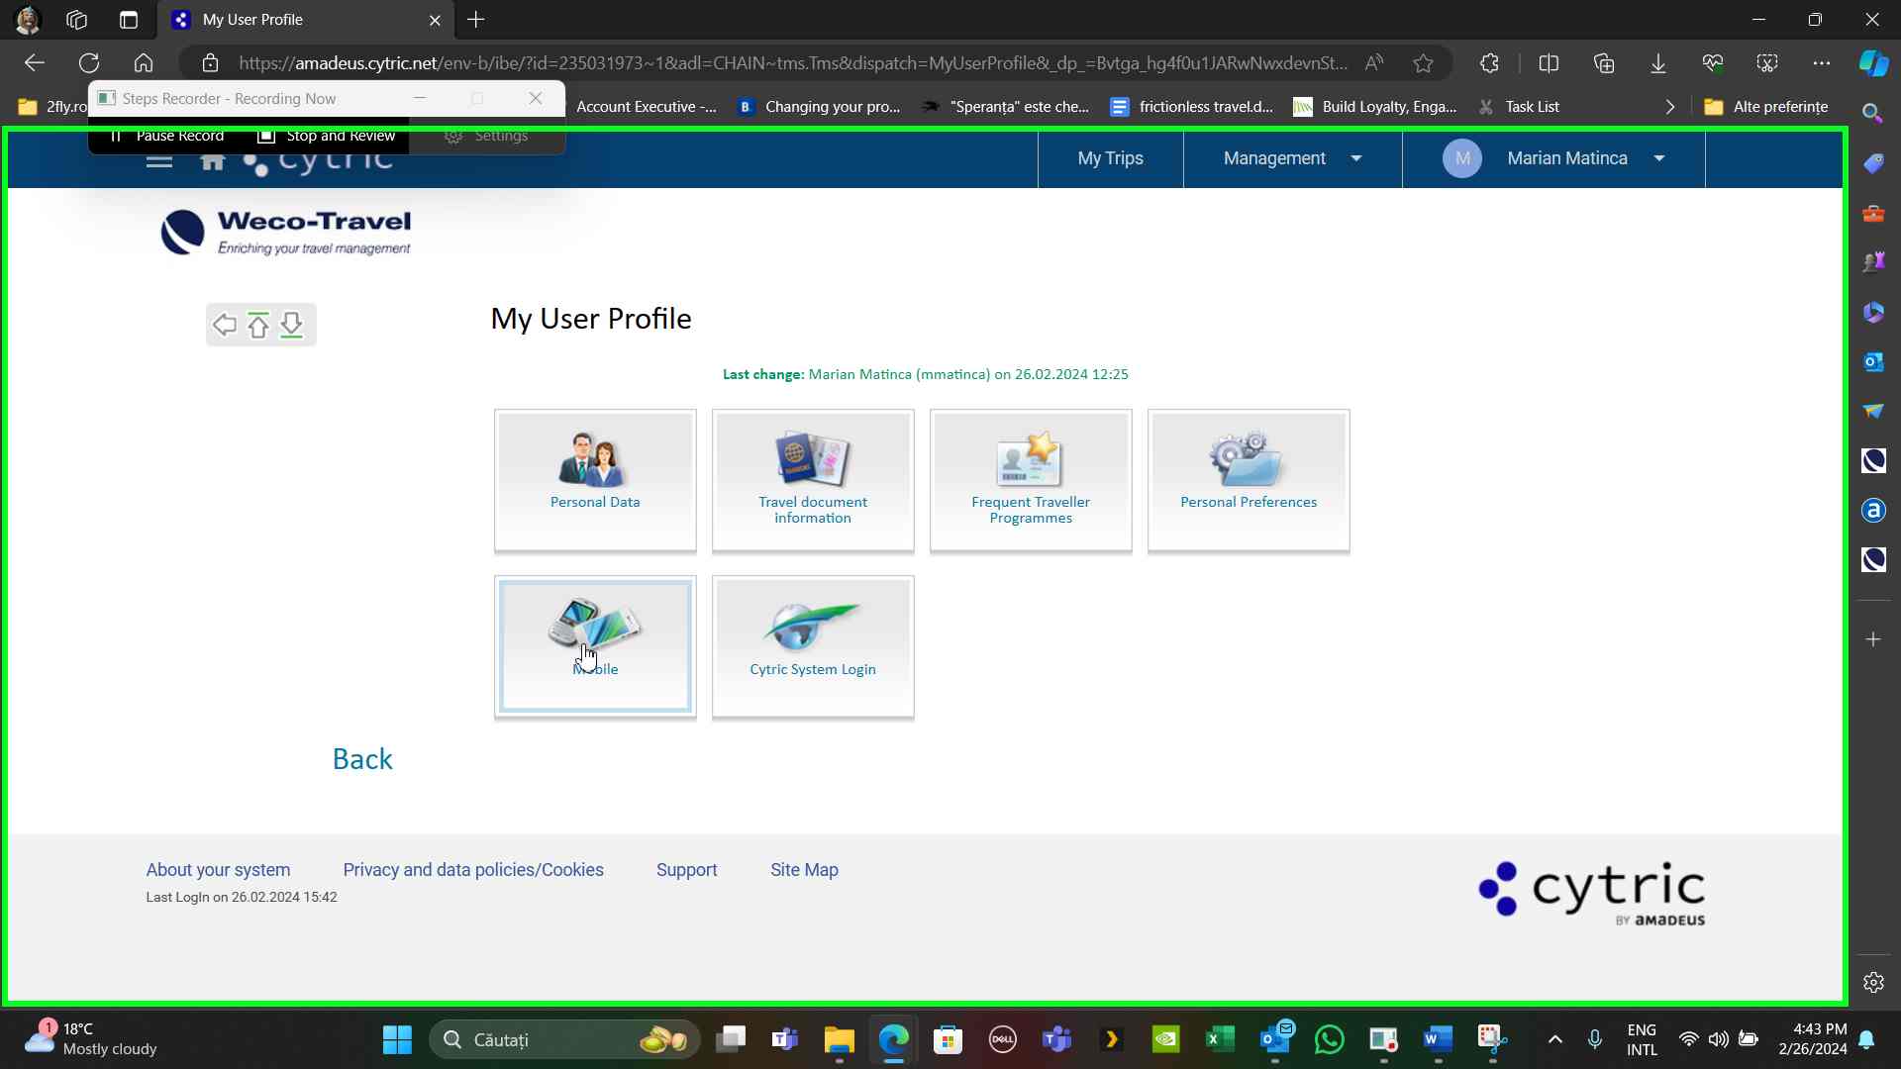Open Privacy and data policies/Cookies link
Screen dimensions: 1901x1069
coord(473,870)
